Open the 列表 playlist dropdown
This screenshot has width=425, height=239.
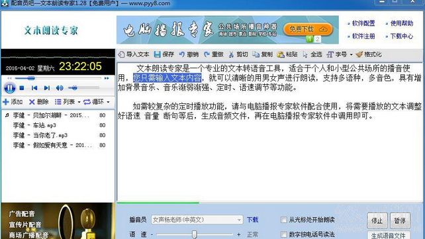68,102
